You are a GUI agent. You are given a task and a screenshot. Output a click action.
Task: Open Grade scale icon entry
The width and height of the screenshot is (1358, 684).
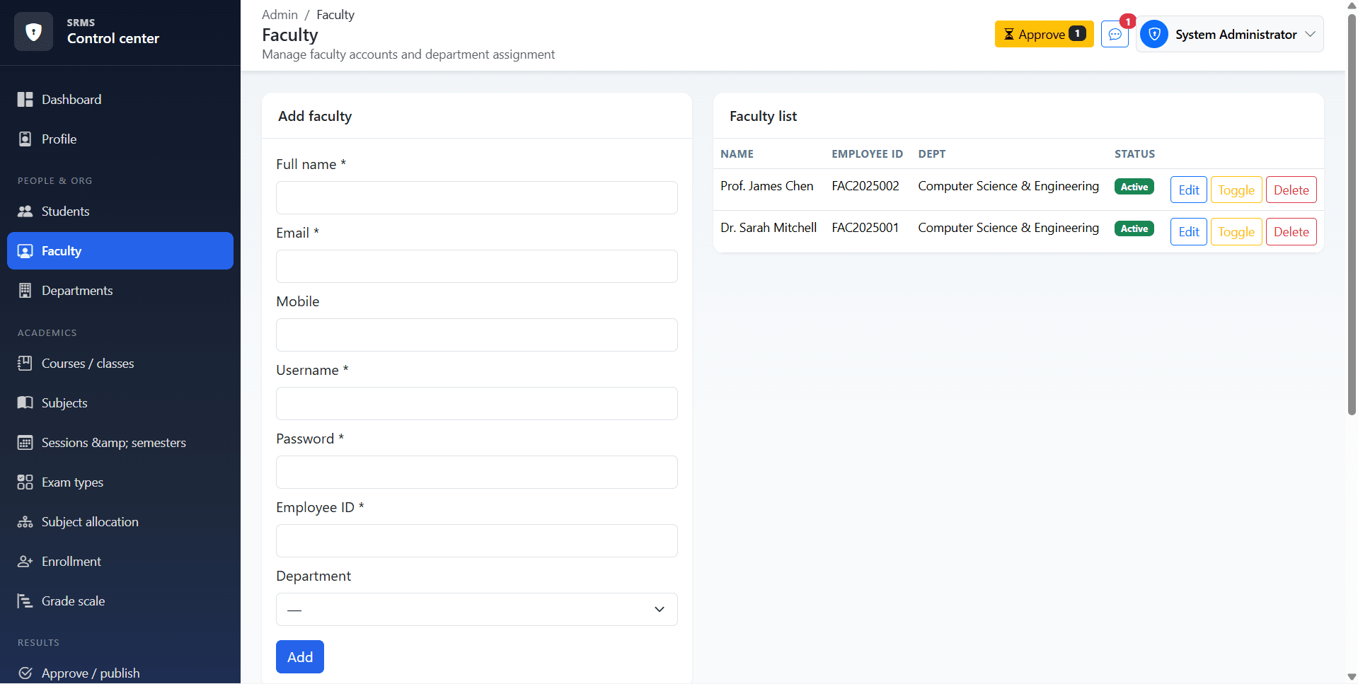tap(25, 601)
